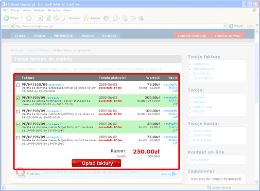Click the status bar page icon
260x191 pixels.
(x=4, y=188)
